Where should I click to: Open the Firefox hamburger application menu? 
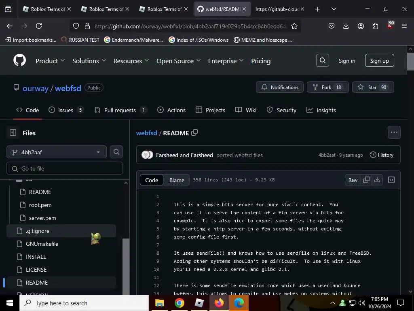404,26
